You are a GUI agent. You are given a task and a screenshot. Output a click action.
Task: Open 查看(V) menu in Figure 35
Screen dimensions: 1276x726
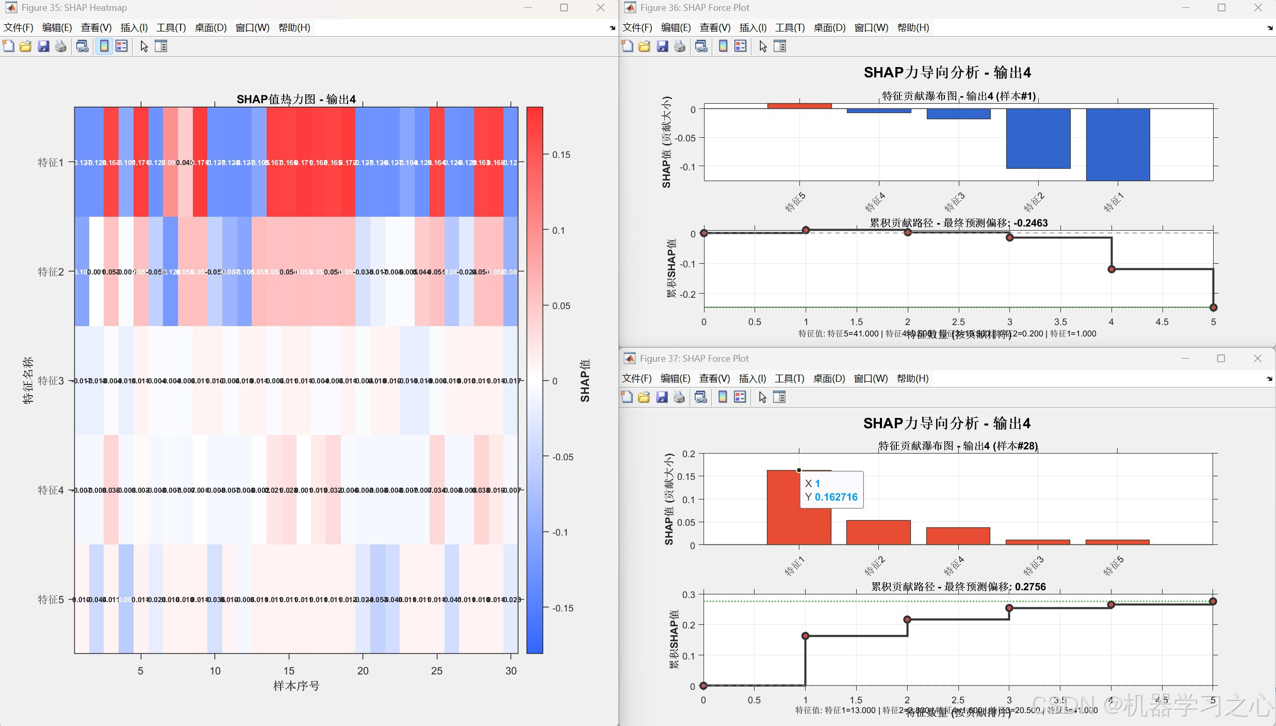(x=96, y=28)
